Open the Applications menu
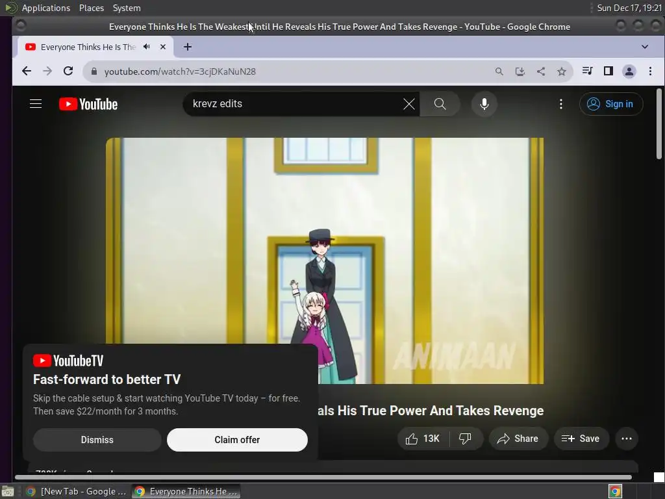This screenshot has height=499, width=665. point(46,8)
